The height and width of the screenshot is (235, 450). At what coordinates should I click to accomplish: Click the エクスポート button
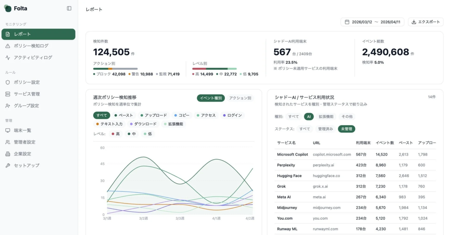426,22
